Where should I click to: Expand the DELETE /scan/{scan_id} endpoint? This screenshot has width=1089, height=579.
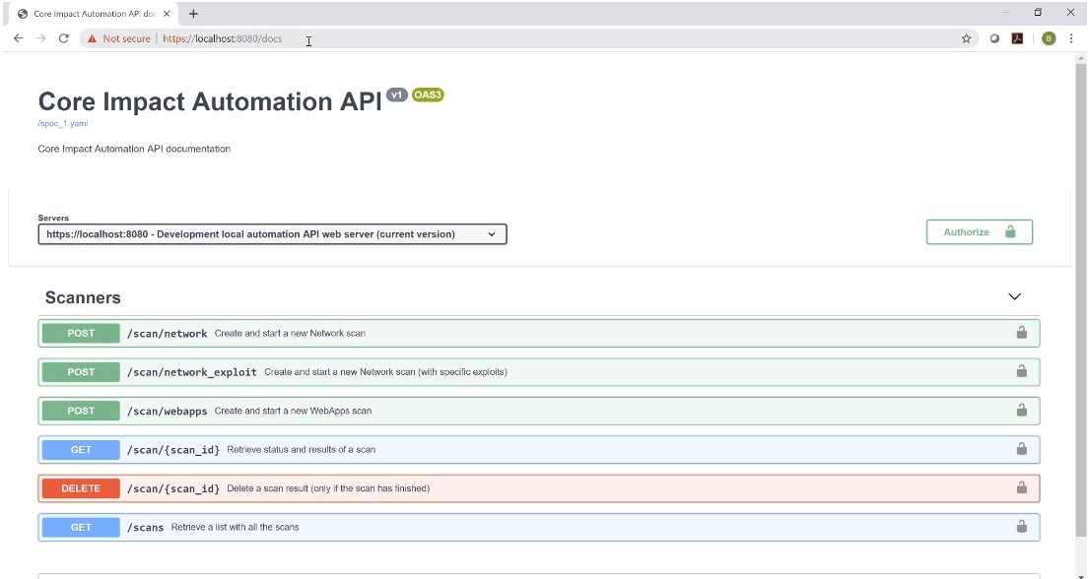click(172, 488)
